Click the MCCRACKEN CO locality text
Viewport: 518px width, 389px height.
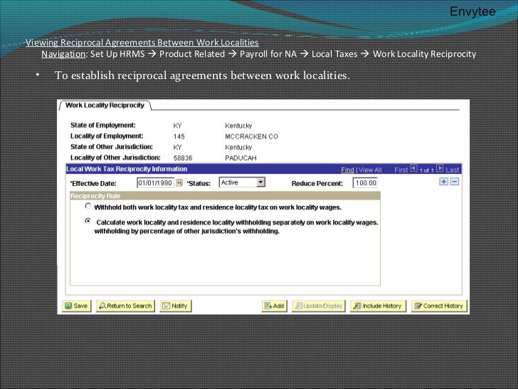coord(251,136)
